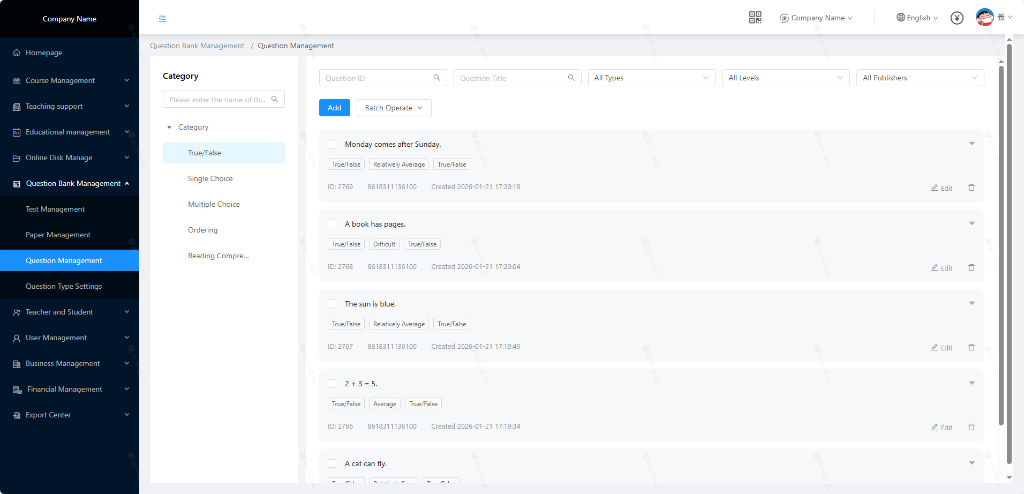Go to Question Type Settings
Image resolution: width=1024 pixels, height=494 pixels.
tap(64, 286)
